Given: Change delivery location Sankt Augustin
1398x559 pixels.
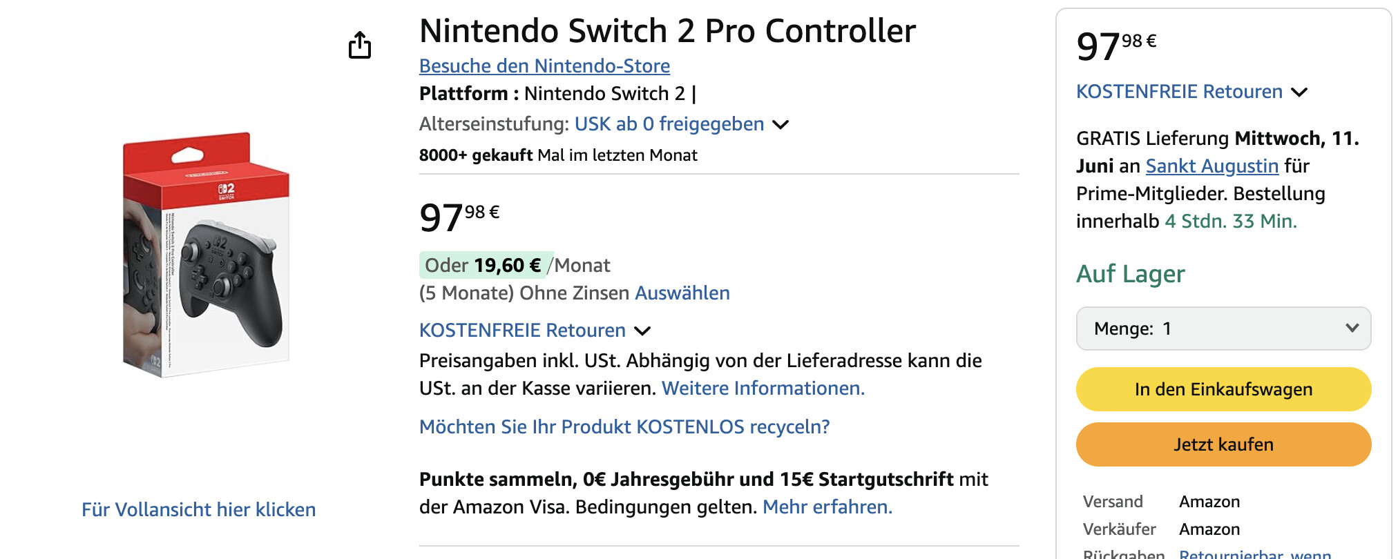Looking at the screenshot, I should pyautogui.click(x=1212, y=166).
